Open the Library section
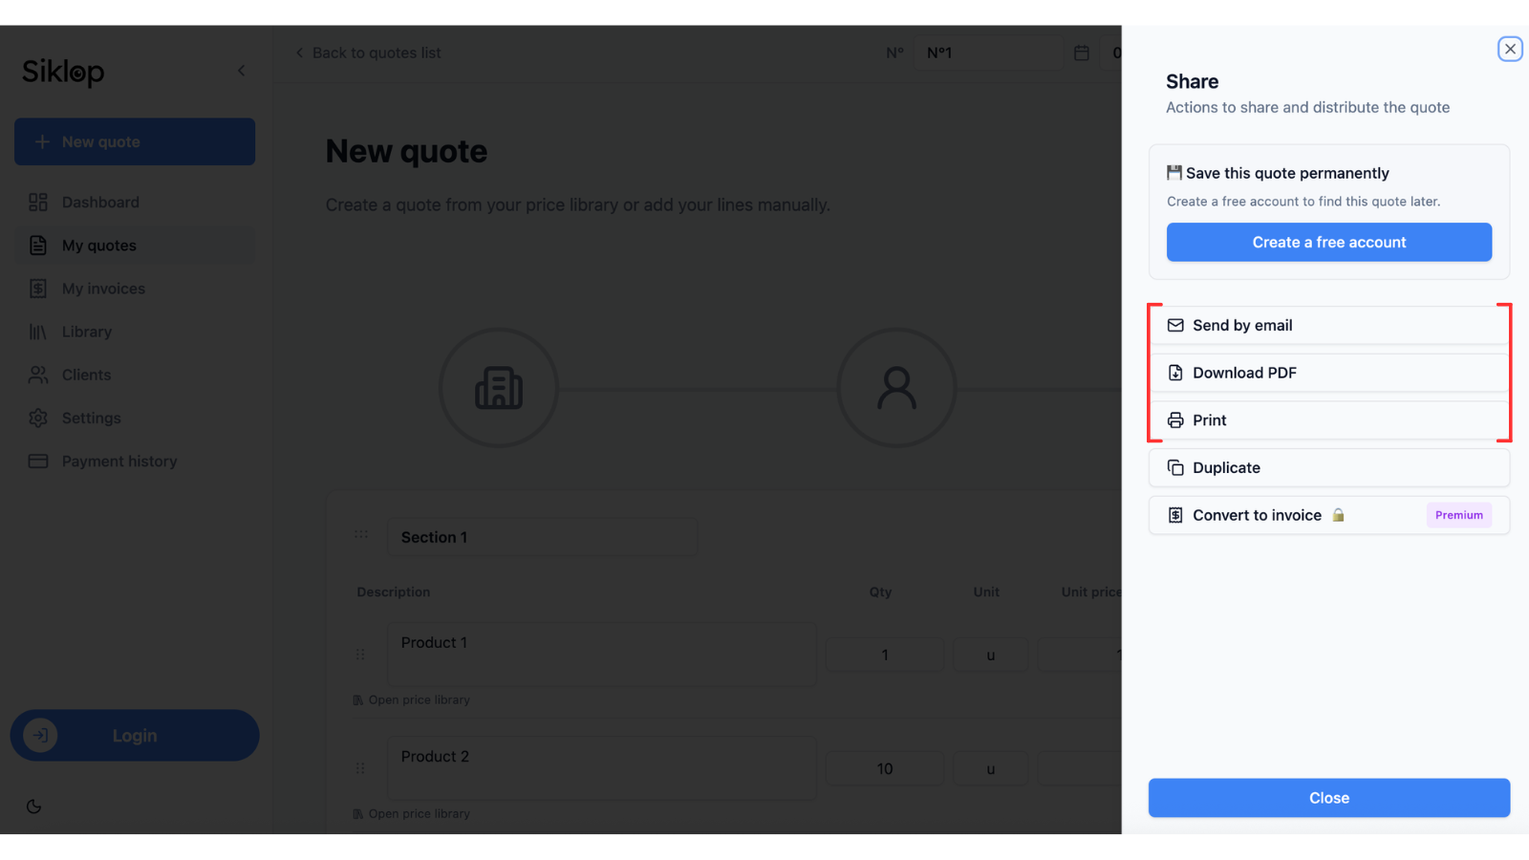This screenshot has width=1529, height=860. [x=135, y=332]
